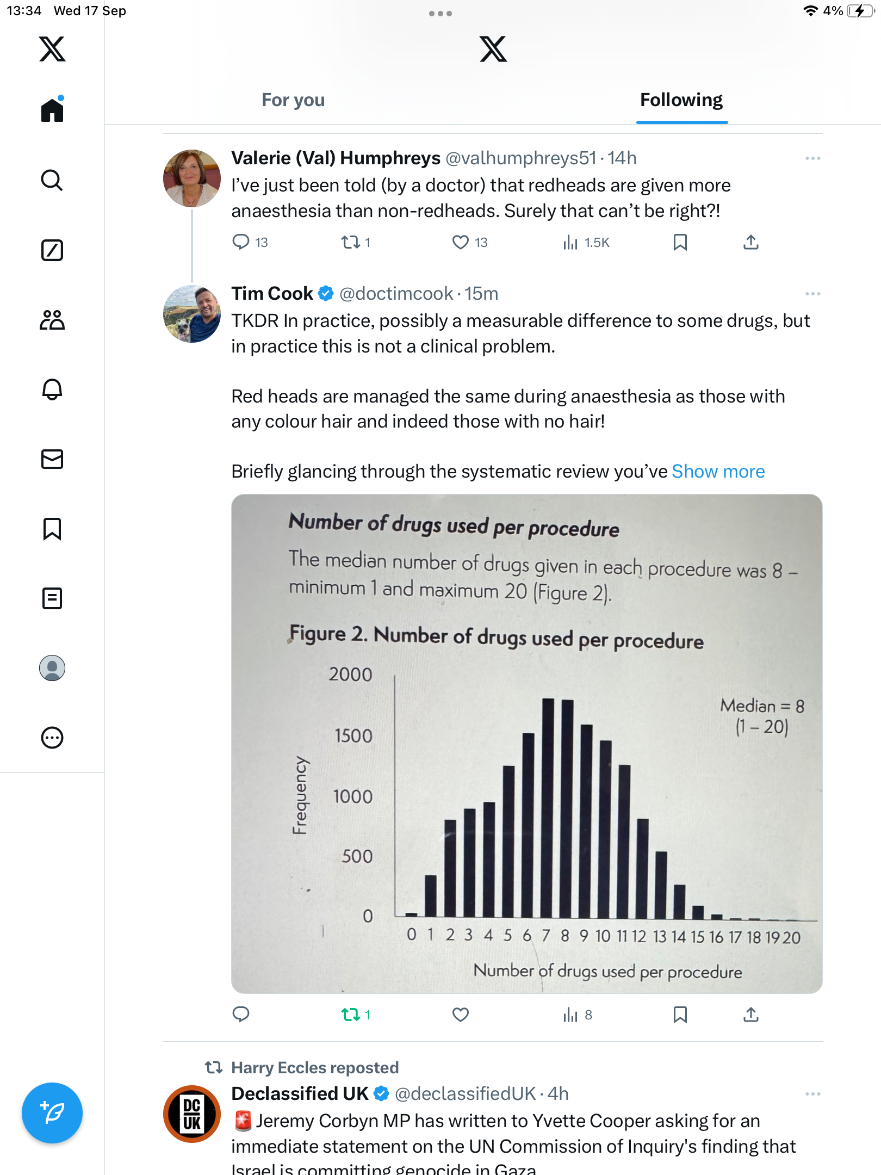This screenshot has height=1175, width=881.
Task: Open Communities from the sidebar
Action: click(x=52, y=320)
